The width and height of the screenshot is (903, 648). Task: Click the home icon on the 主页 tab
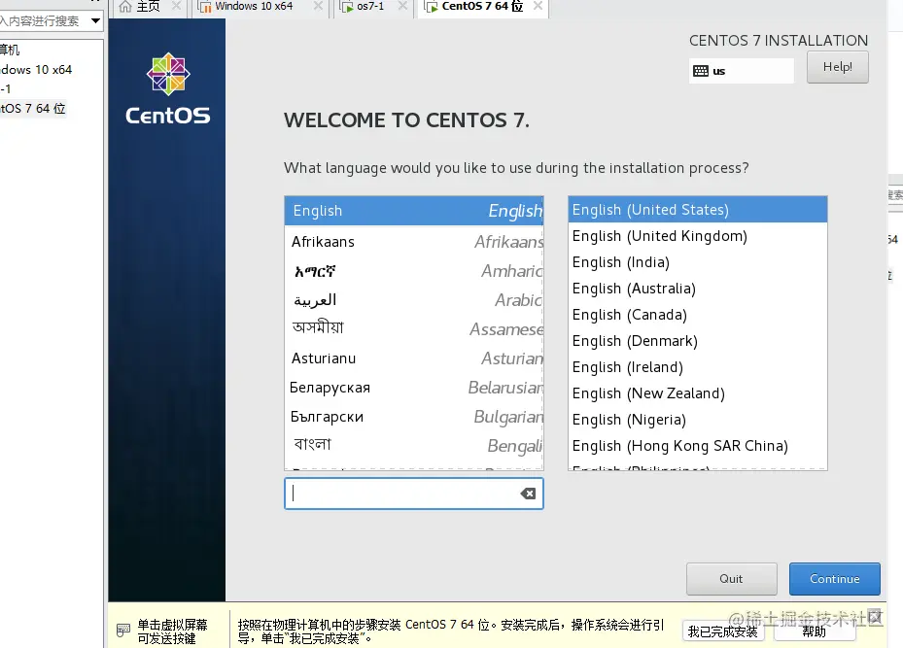pos(125,7)
